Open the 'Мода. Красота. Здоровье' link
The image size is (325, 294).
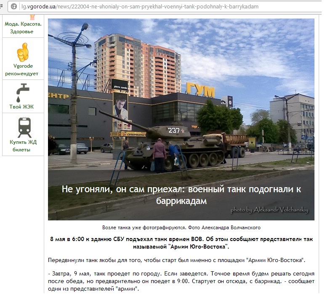[x=23, y=28]
